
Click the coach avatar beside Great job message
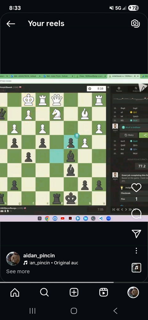point(115,175)
